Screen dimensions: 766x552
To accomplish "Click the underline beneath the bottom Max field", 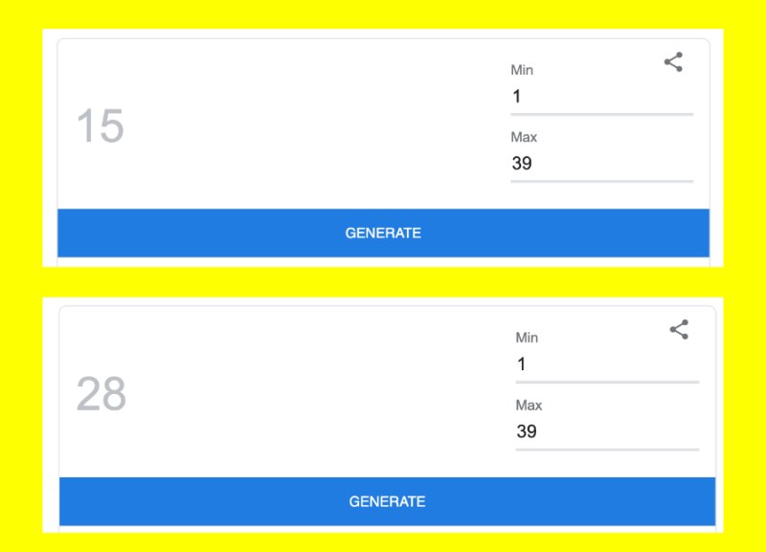I will 606,449.
